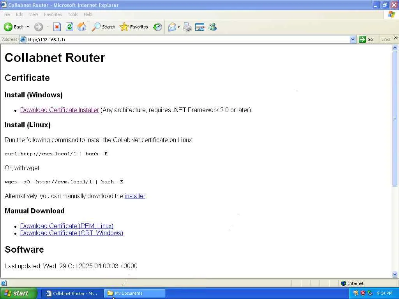The image size is (399, 299).
Task: Open the installer link for Linux
Action: pyautogui.click(x=135, y=196)
